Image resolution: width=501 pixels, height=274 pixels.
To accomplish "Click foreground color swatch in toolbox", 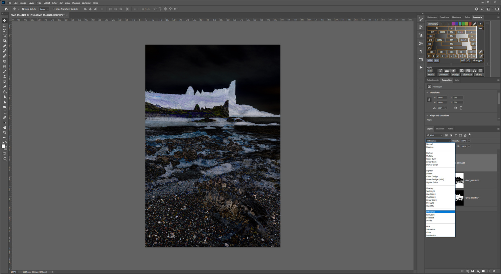I will [x=4, y=146].
